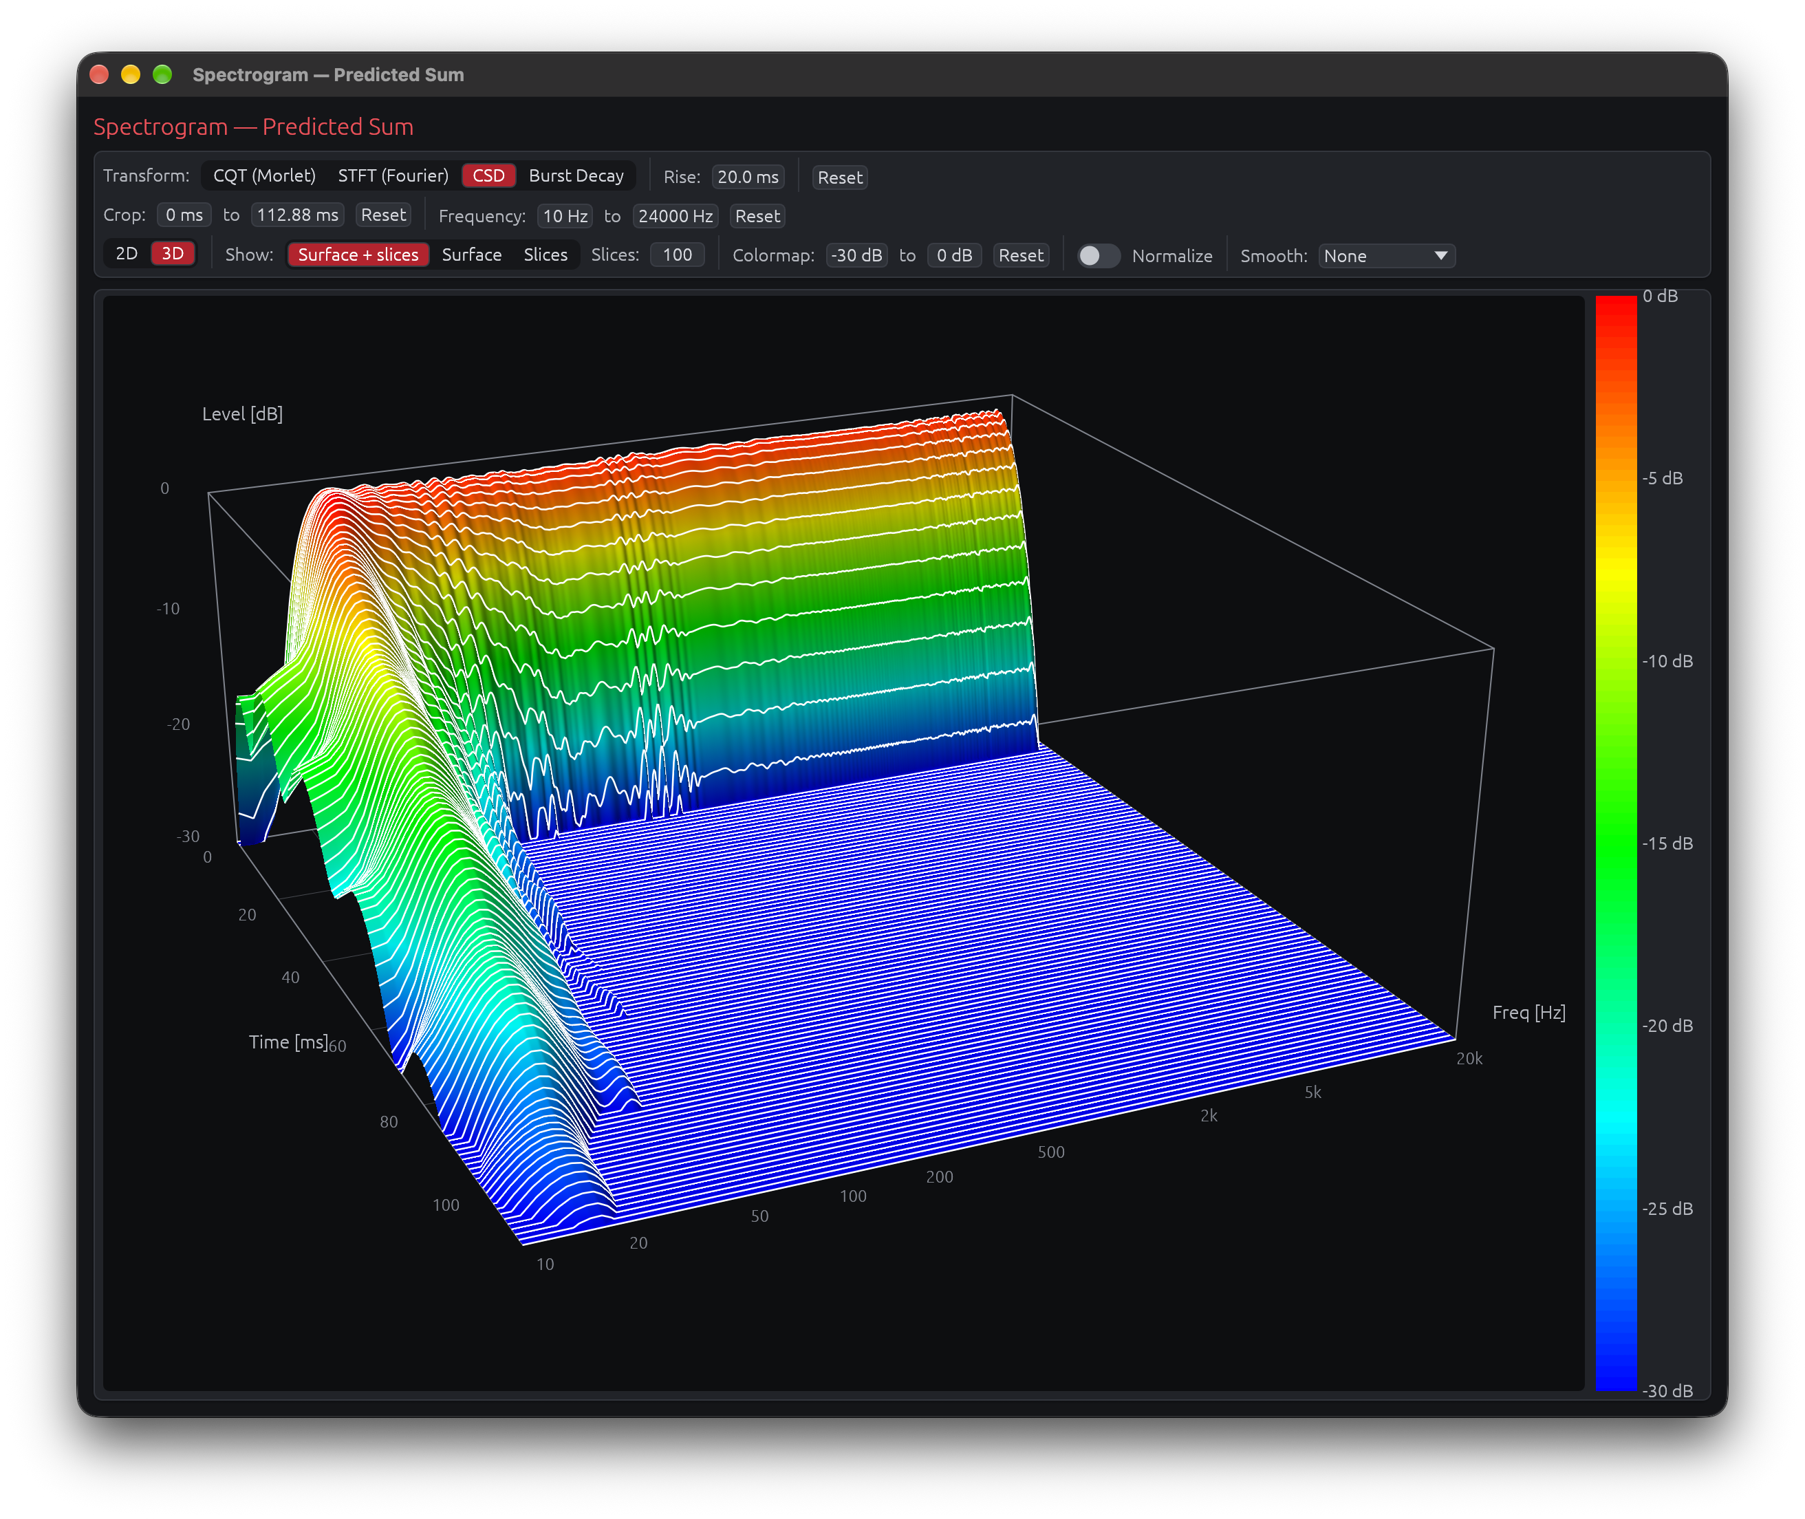Click the Level [dB] axis label
This screenshot has width=1805, height=1519.
click(242, 414)
